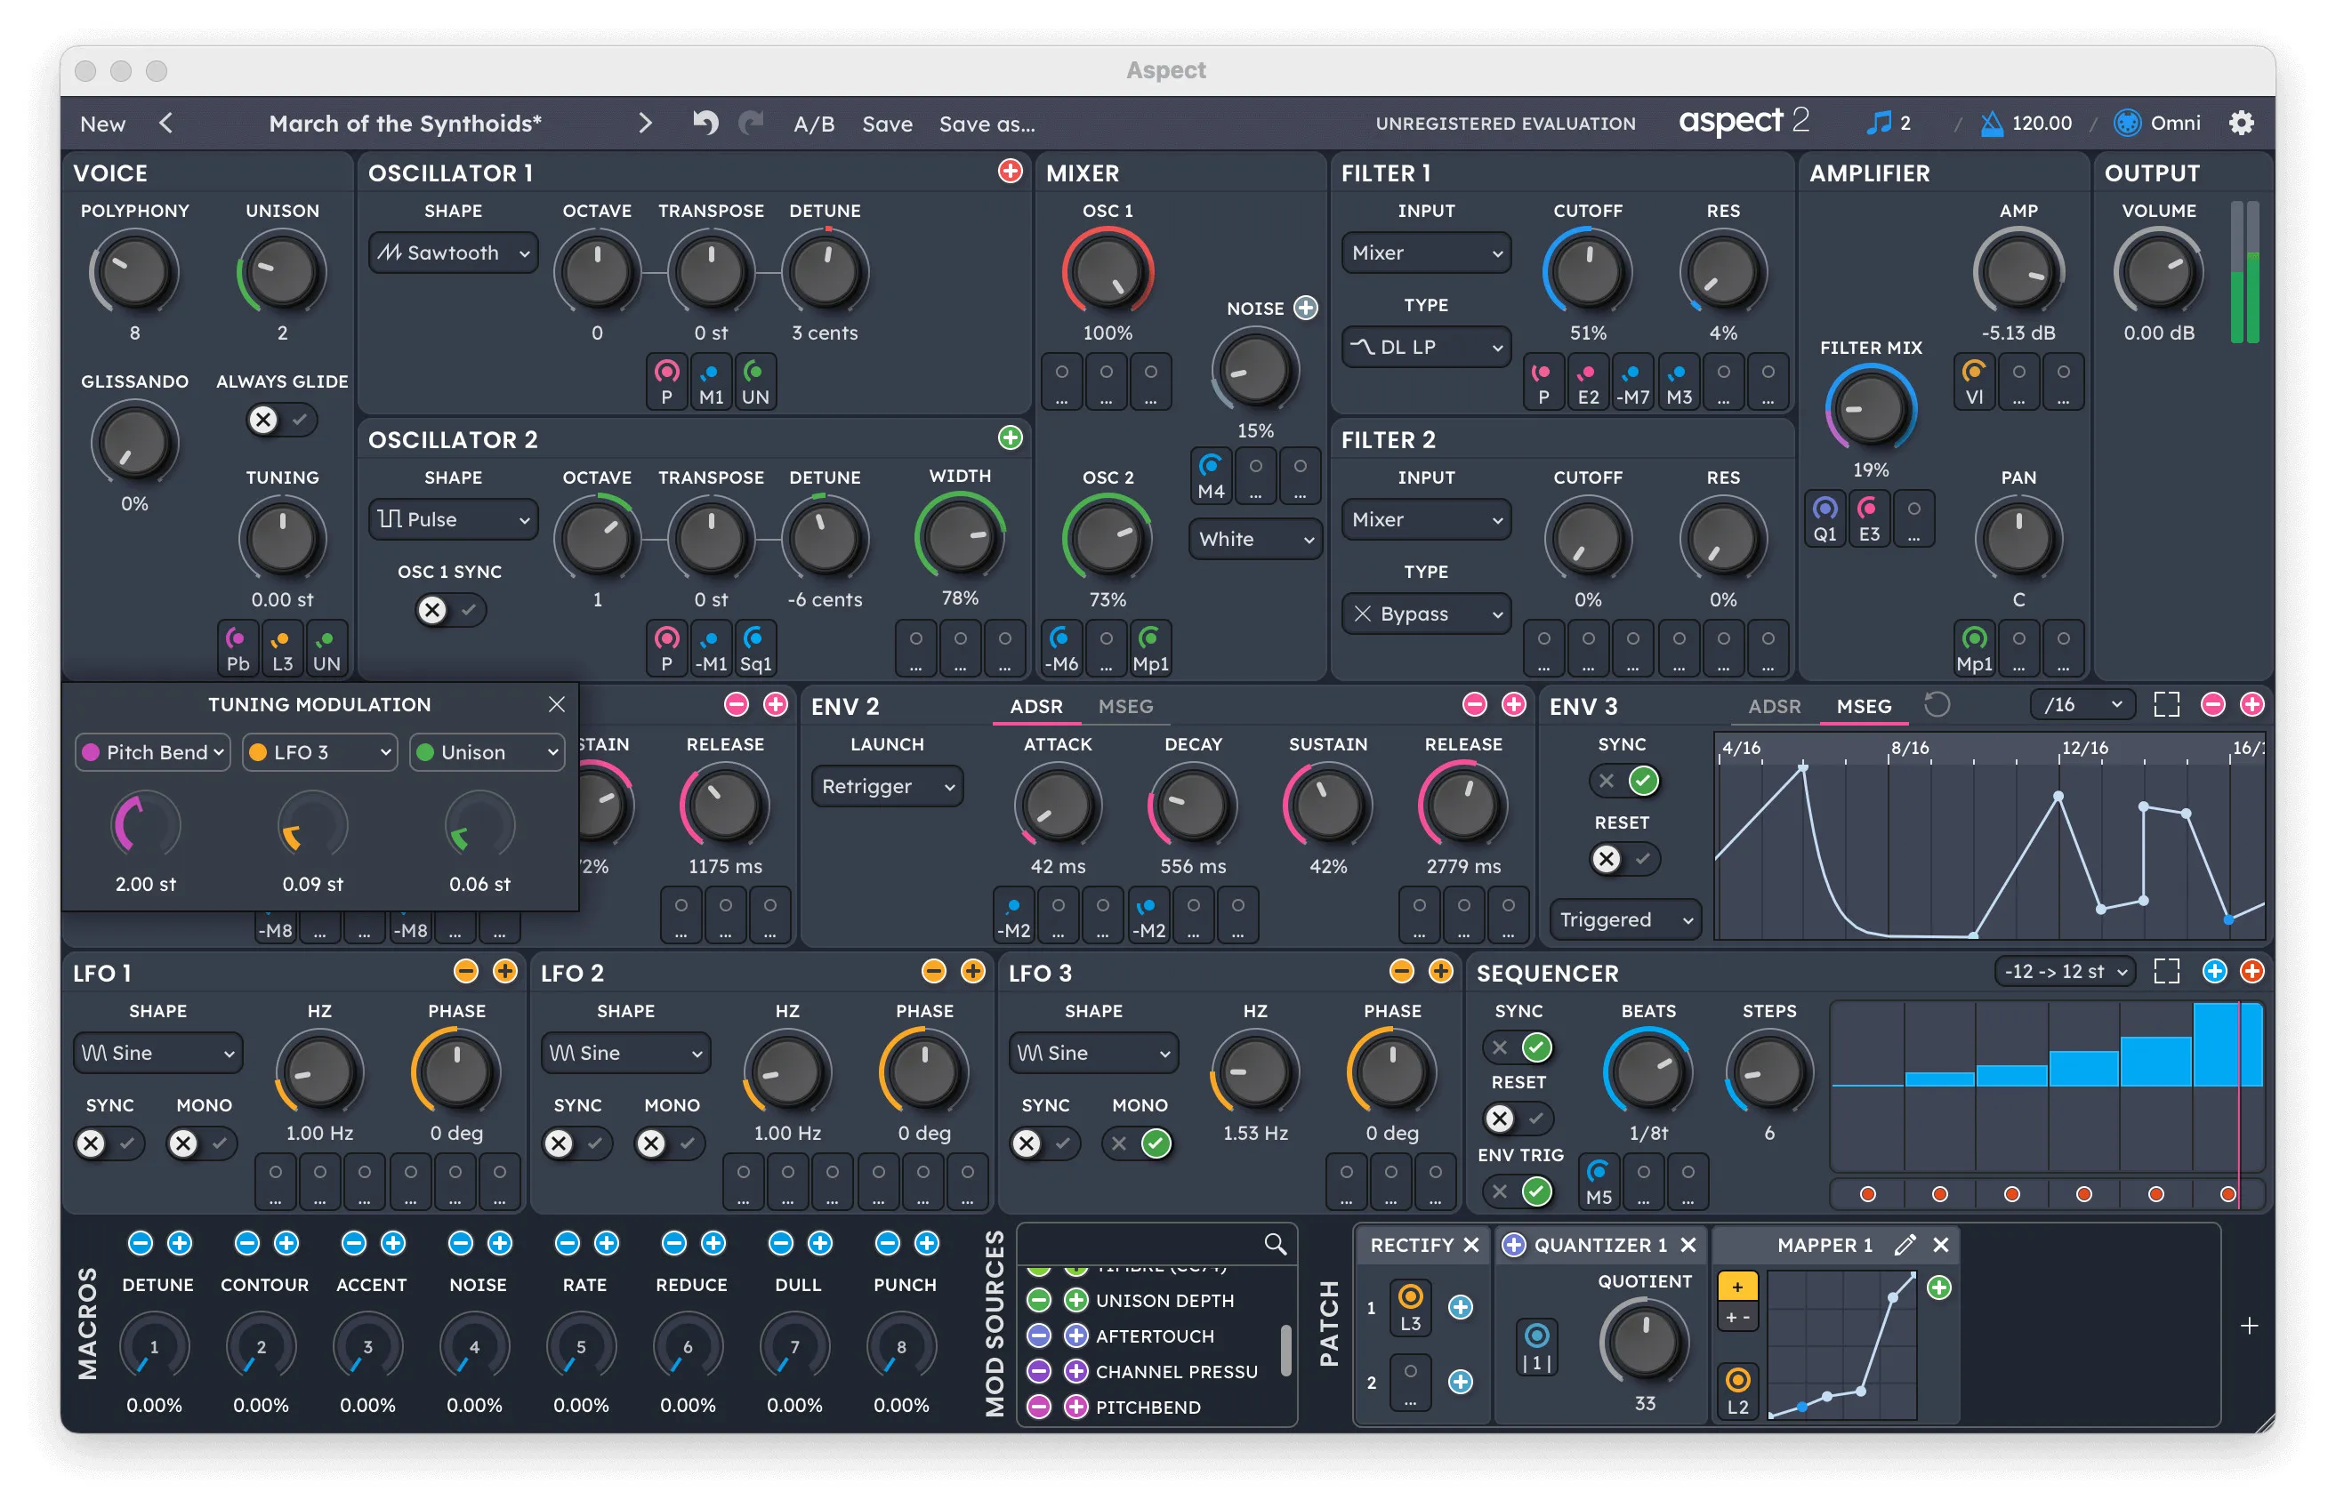
Task: Open the White noise type dropdown
Action: 1254,539
